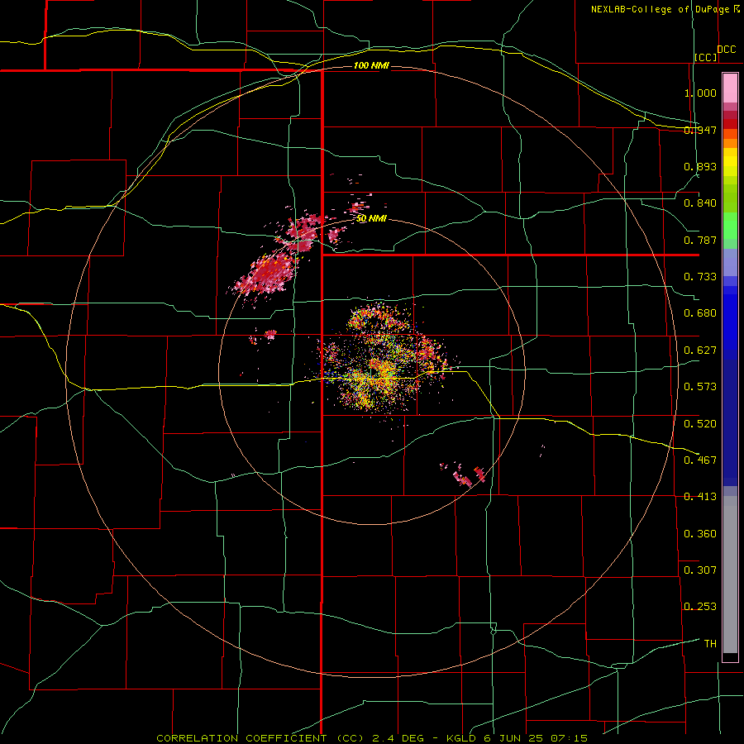
Task: Click the 0.947 scale value
Action: (700, 130)
